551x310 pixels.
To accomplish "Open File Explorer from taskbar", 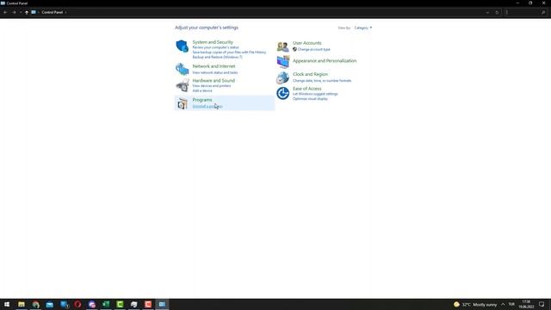I will (x=22, y=304).
